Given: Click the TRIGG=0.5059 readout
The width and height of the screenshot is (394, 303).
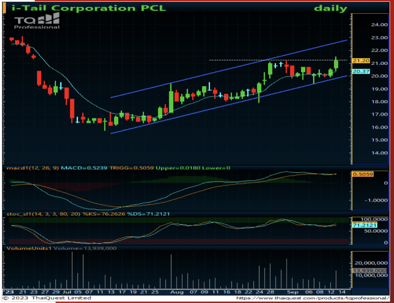Looking at the screenshot, I should coord(132,168).
